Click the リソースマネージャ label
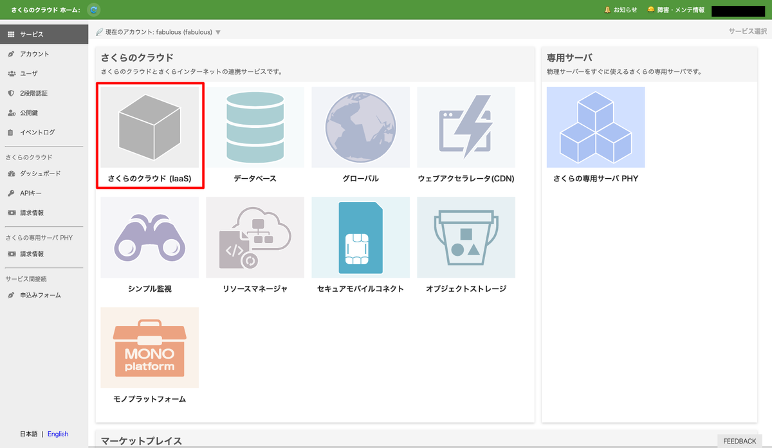This screenshot has width=772, height=448. pos(255,289)
